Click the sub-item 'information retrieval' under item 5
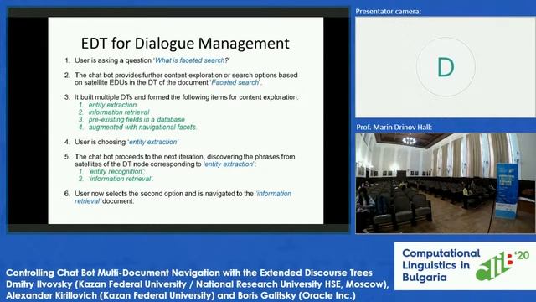 coord(121,179)
